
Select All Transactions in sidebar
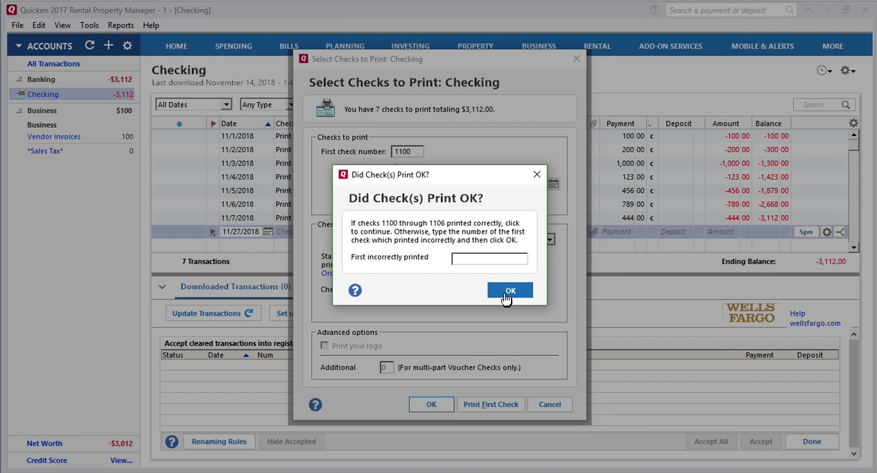pos(53,64)
